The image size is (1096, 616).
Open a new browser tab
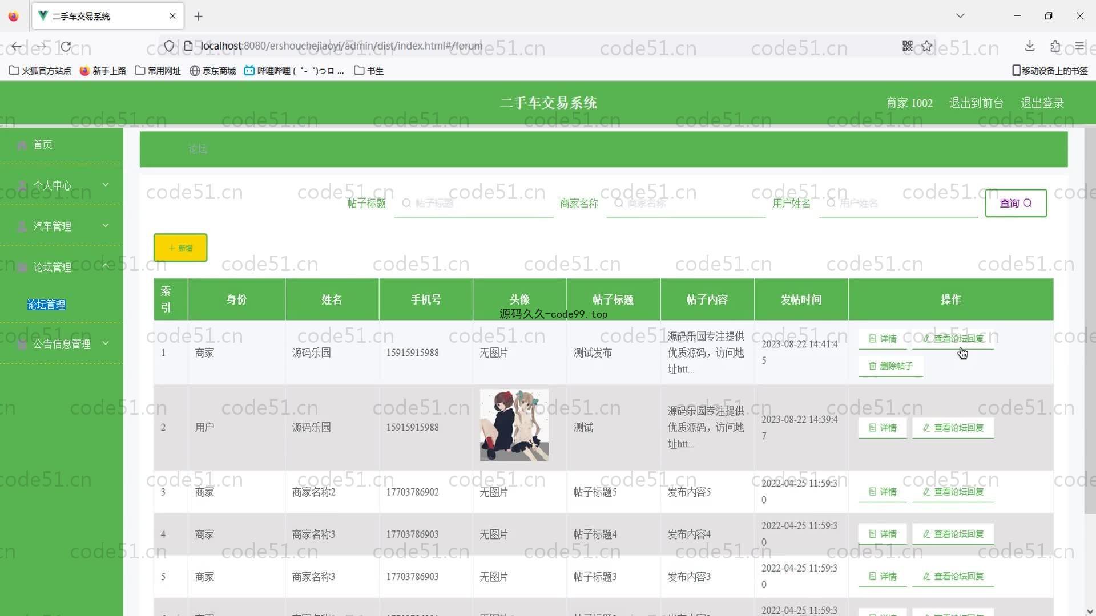tap(198, 16)
